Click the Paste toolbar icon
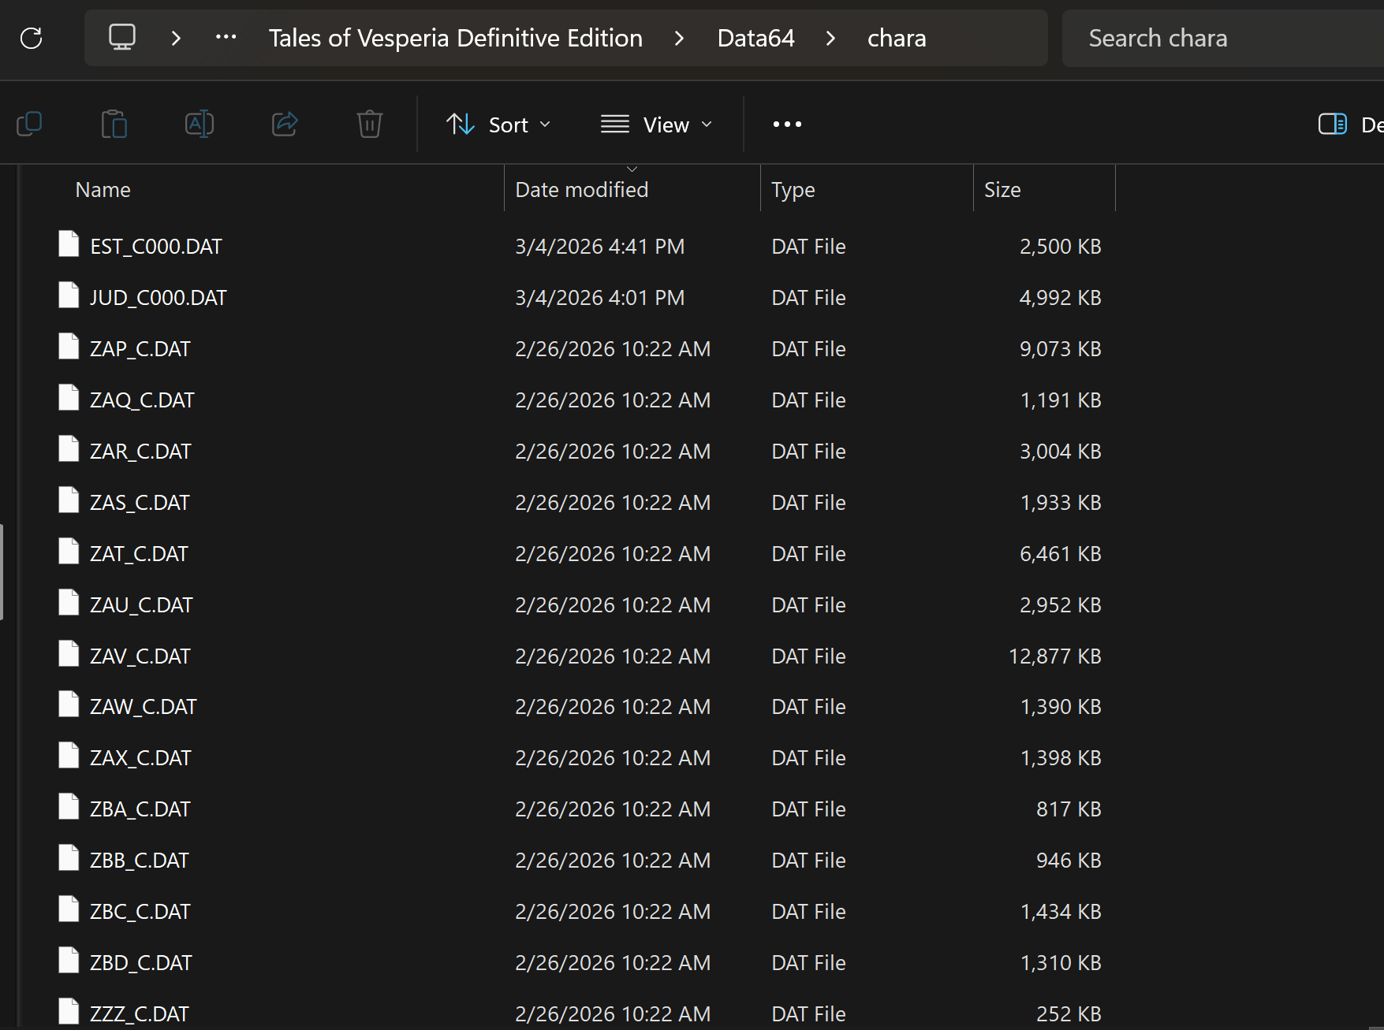This screenshot has width=1384, height=1030. (x=114, y=124)
